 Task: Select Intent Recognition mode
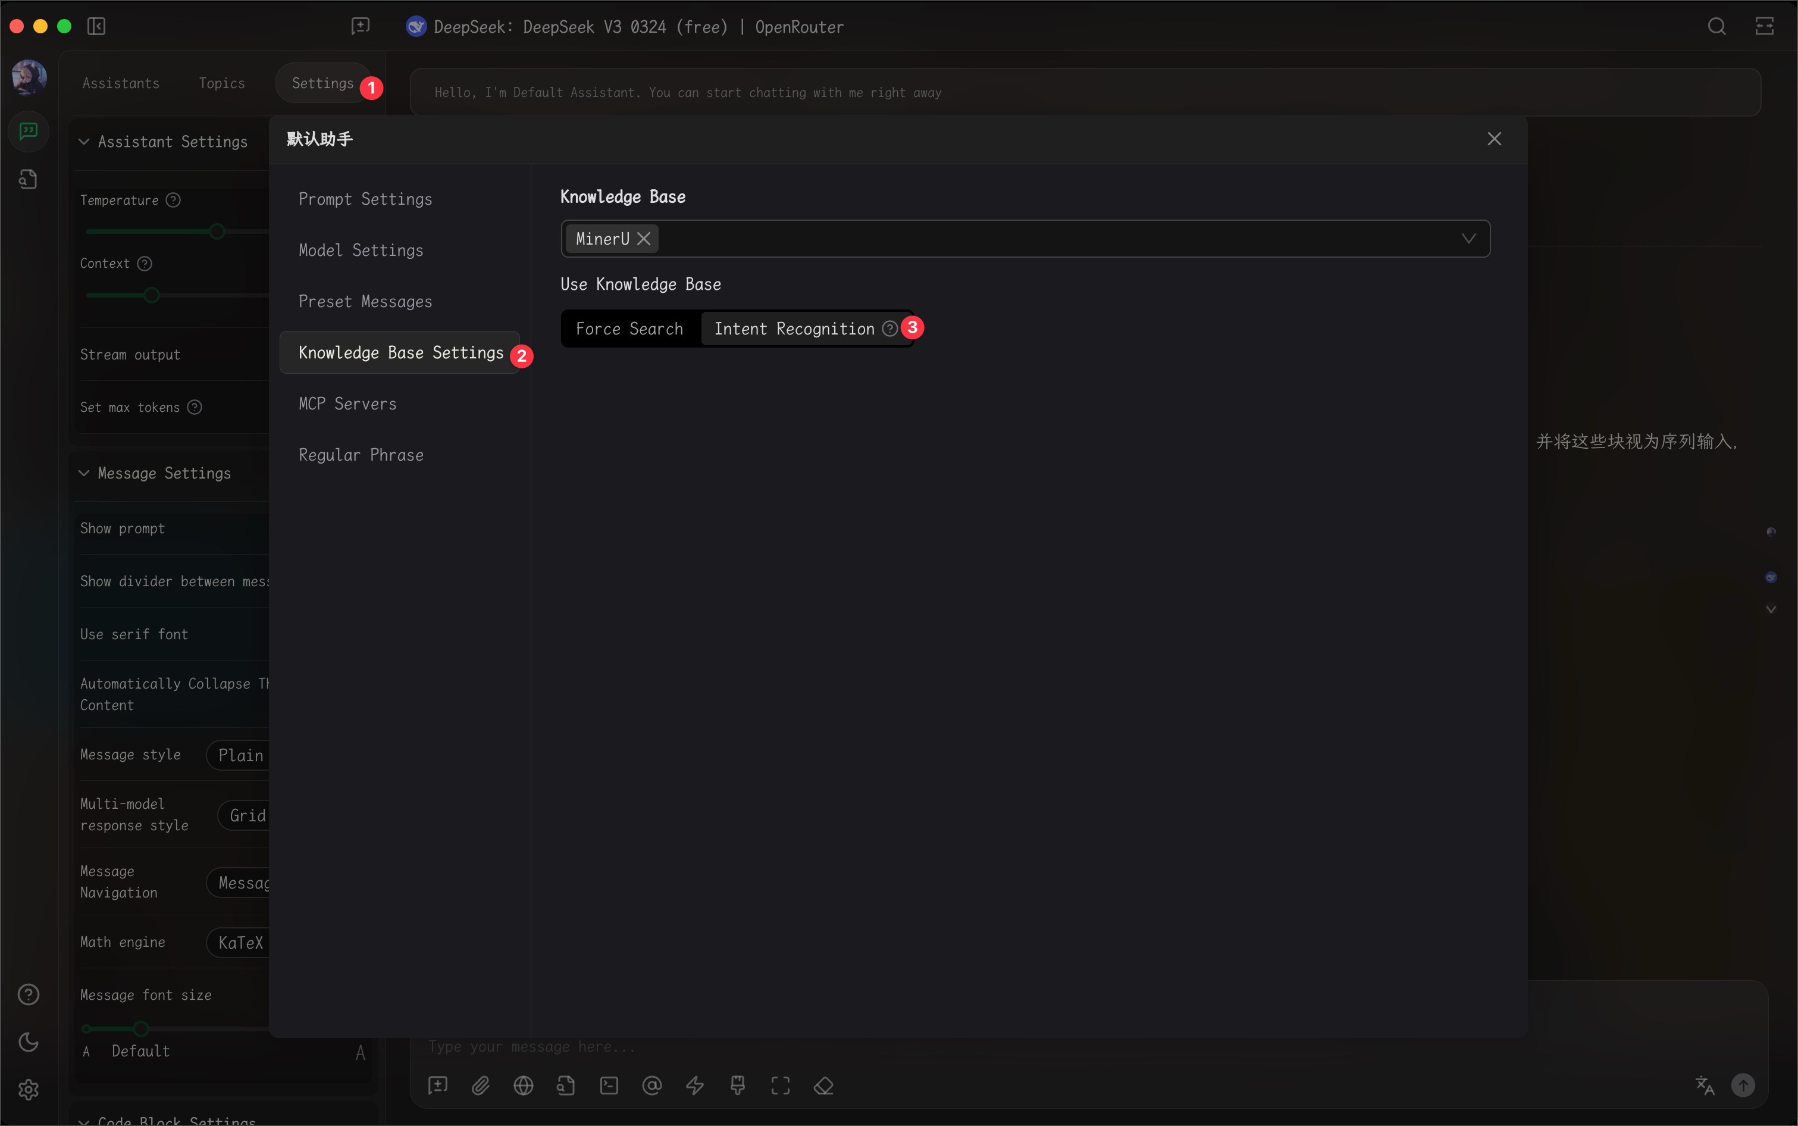[794, 329]
